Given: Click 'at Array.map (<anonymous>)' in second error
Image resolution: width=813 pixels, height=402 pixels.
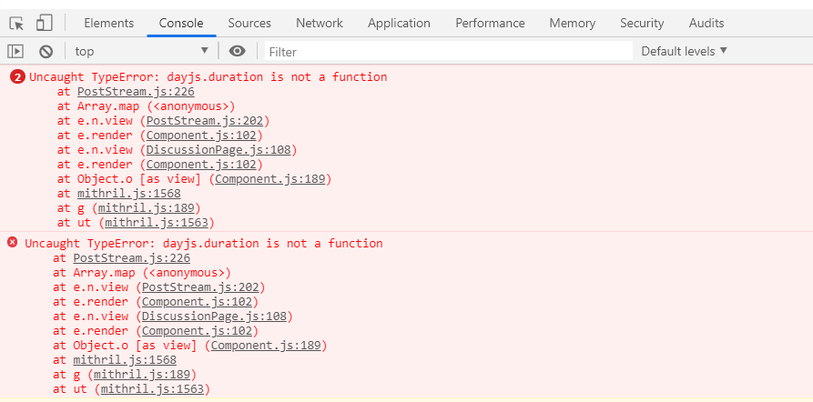Looking at the screenshot, I should [142, 273].
